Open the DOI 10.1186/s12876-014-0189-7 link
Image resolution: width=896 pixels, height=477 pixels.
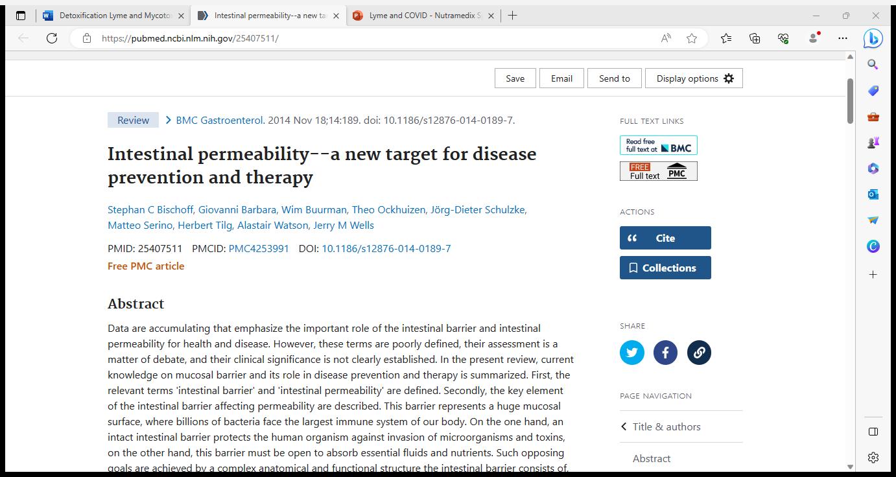point(386,248)
